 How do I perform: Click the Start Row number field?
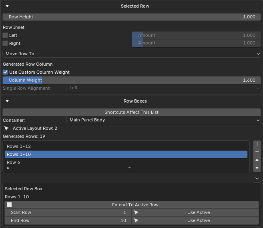[x=68, y=212]
